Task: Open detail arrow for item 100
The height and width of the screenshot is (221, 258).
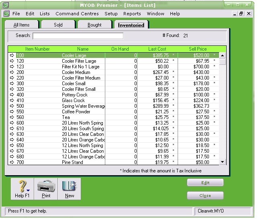Action: [x=12, y=55]
